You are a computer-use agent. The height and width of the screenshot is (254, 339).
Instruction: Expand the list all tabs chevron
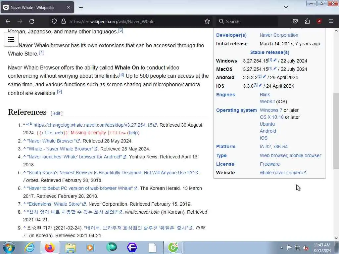[286, 7]
